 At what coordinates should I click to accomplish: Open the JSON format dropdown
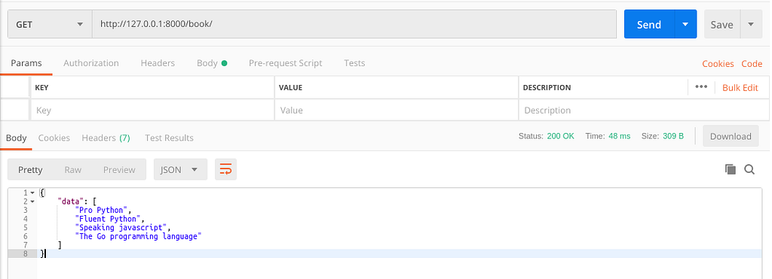click(x=180, y=169)
